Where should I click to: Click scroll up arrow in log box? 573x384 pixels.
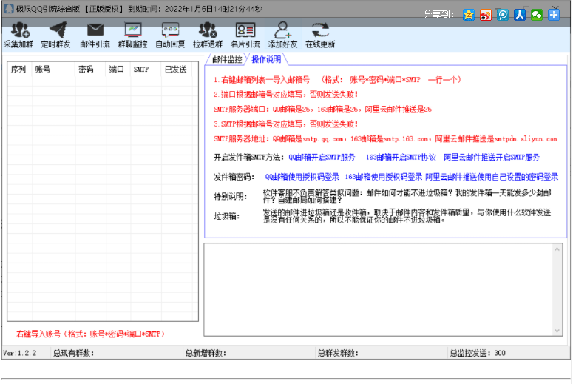click(x=557, y=249)
